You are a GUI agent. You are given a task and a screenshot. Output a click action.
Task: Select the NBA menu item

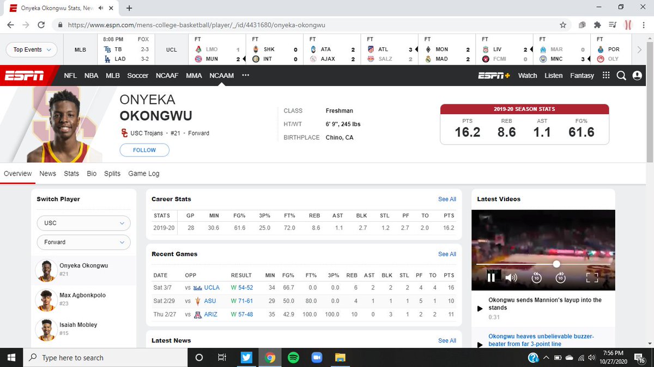click(x=92, y=76)
